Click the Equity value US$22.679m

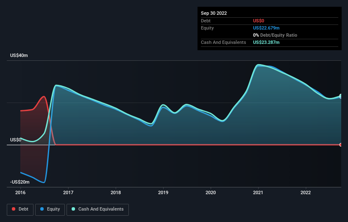coord(266,28)
